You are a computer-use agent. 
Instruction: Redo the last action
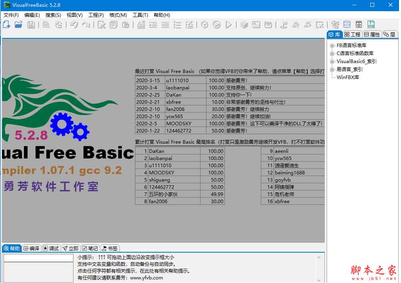coord(85,24)
